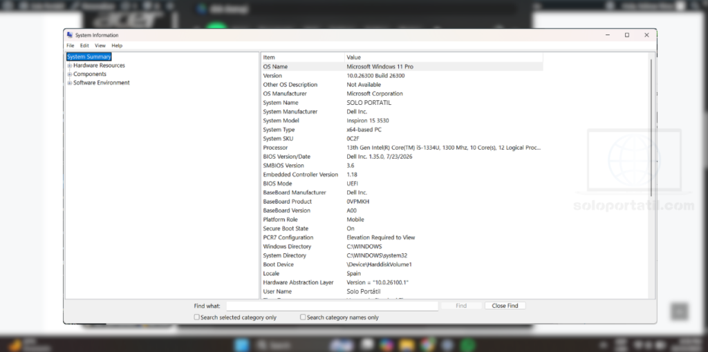Click the UEFI value
708x352 pixels.
pos(351,184)
